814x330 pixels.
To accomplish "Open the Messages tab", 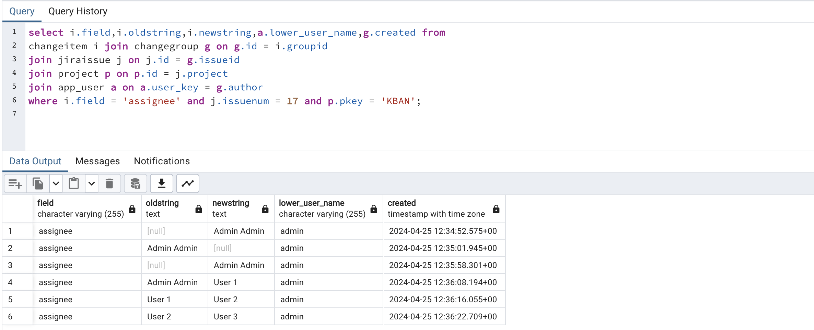I will [x=97, y=161].
